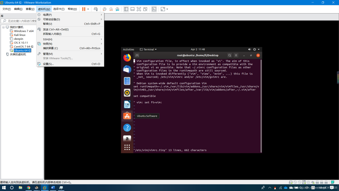Viewport: 339px width, 191px height.
Task: Choose 捕获屏幕 (C) menu entry
Action: pyautogui.click(x=70, y=48)
